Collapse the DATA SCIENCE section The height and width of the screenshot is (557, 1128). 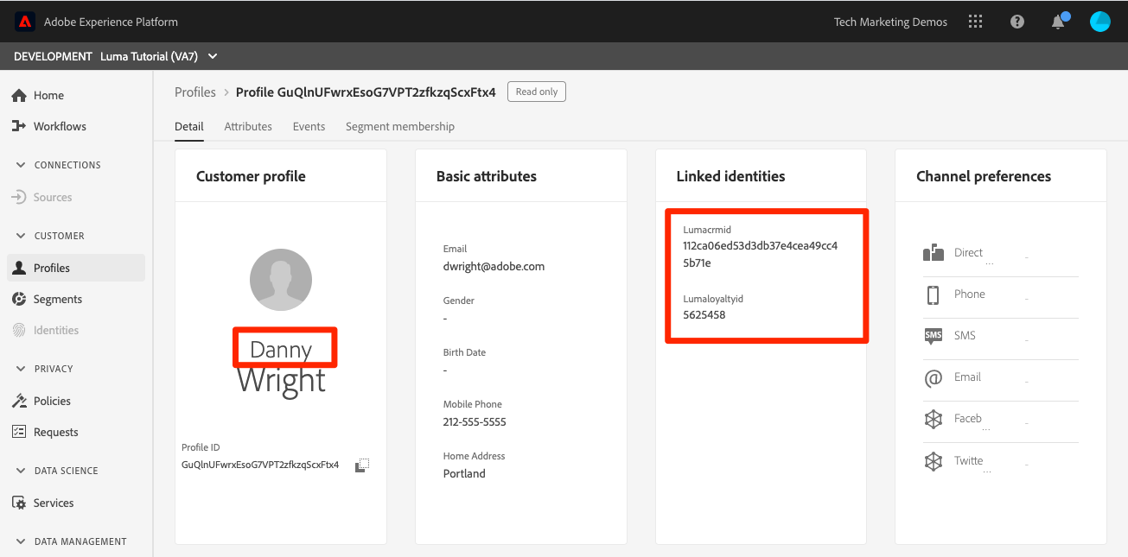pos(57,471)
